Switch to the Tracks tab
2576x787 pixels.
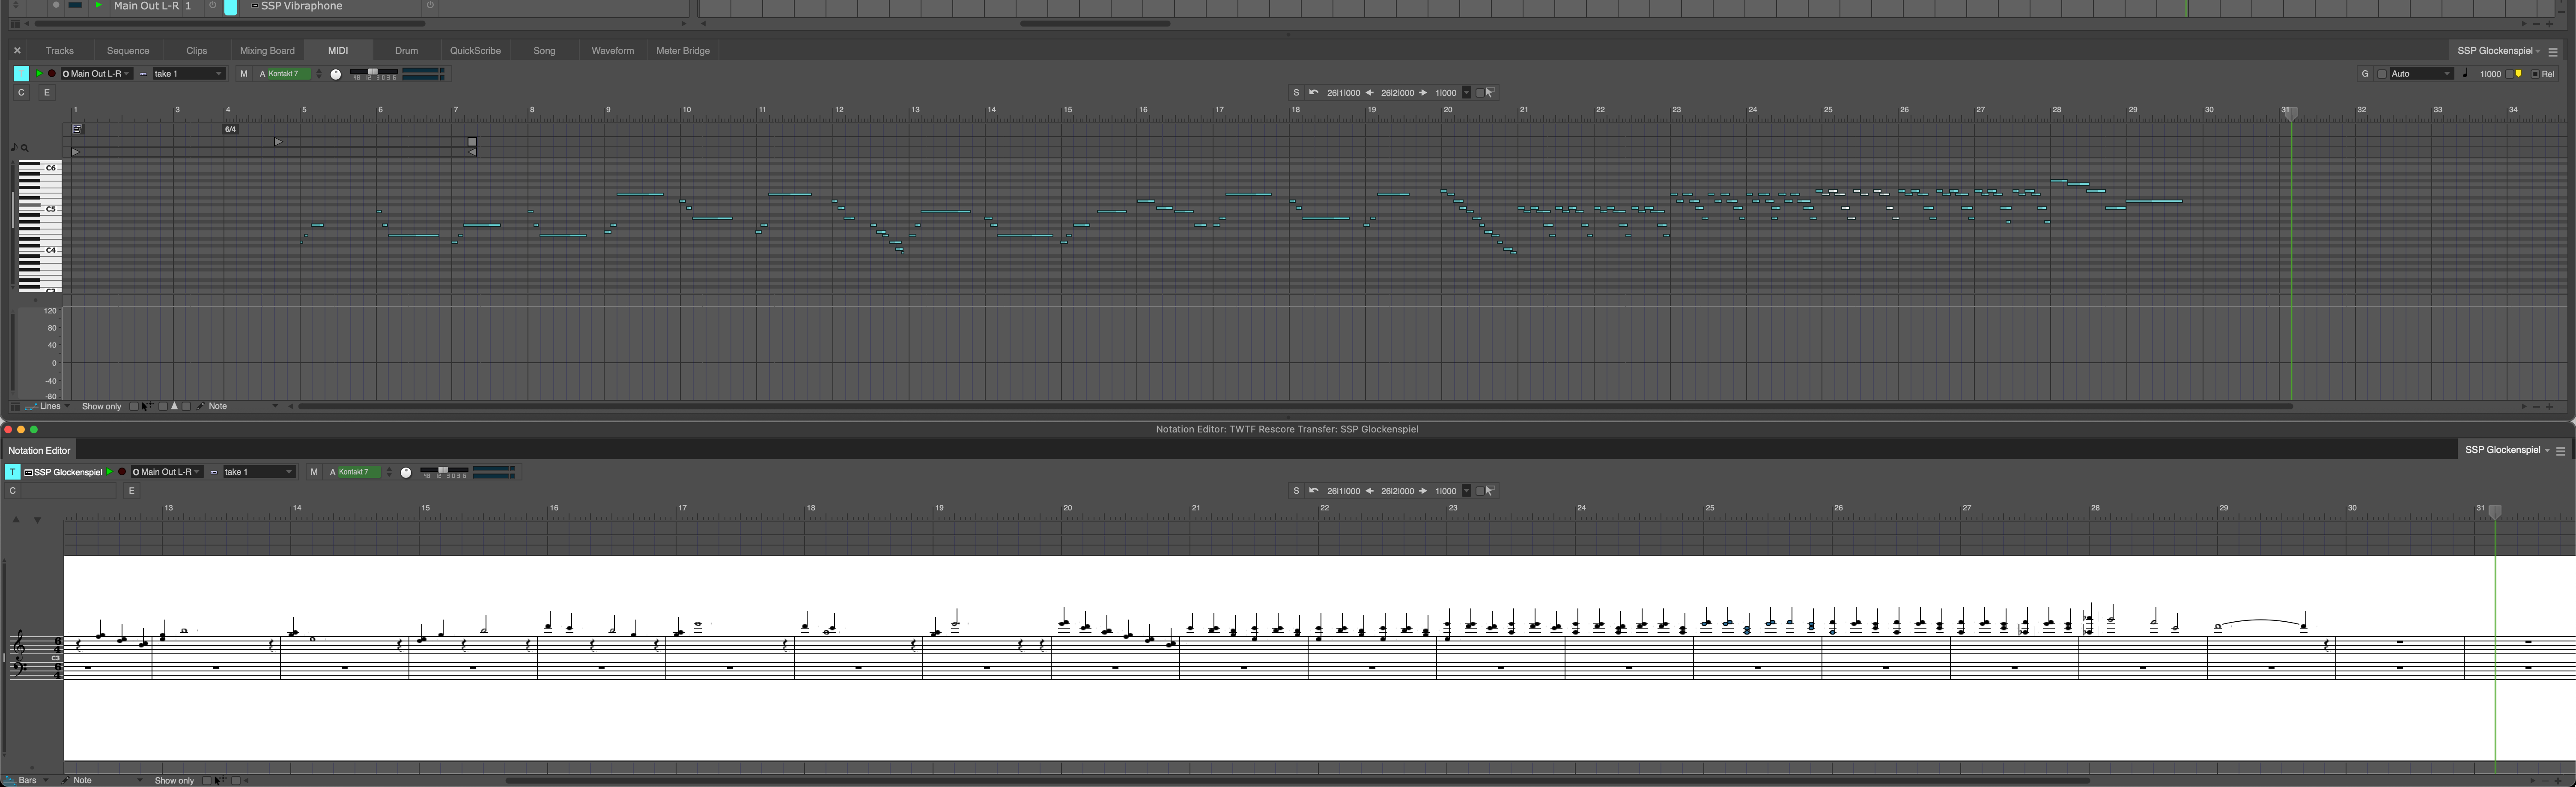[60, 50]
